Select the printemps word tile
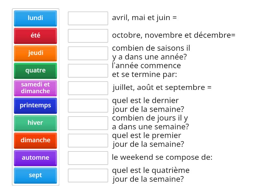259x194 pixels. [x=35, y=105]
